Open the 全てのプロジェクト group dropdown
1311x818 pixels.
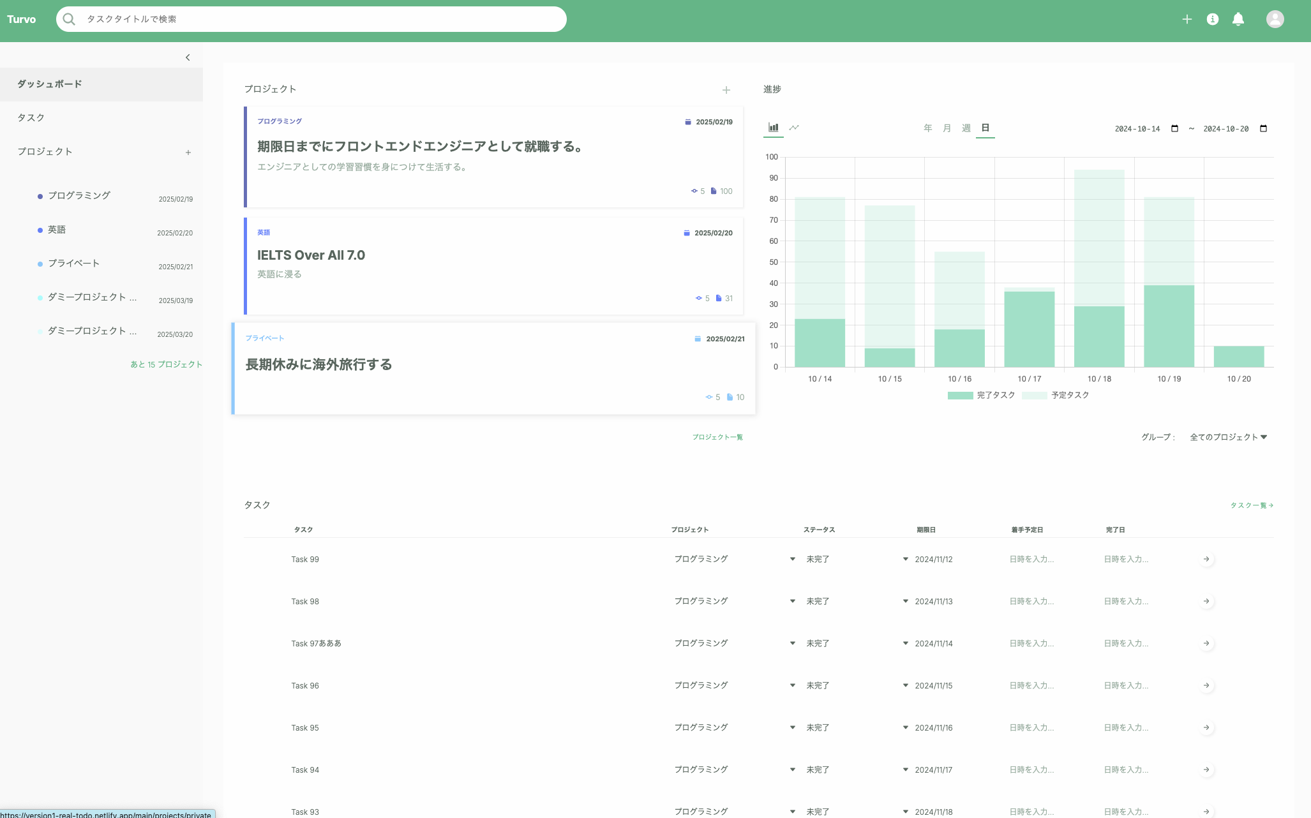coord(1229,437)
